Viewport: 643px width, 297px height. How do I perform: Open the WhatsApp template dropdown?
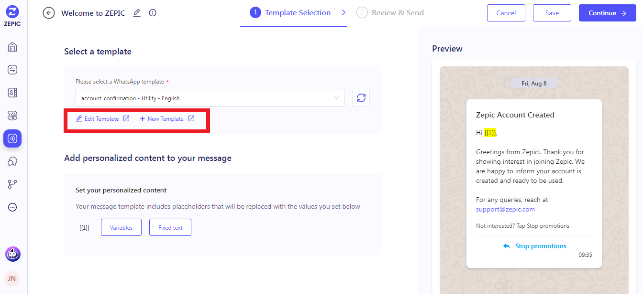pos(210,98)
